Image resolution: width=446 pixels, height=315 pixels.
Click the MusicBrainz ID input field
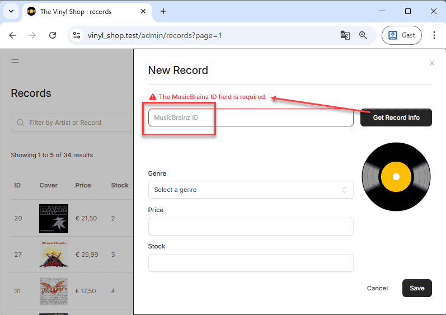[x=251, y=117]
